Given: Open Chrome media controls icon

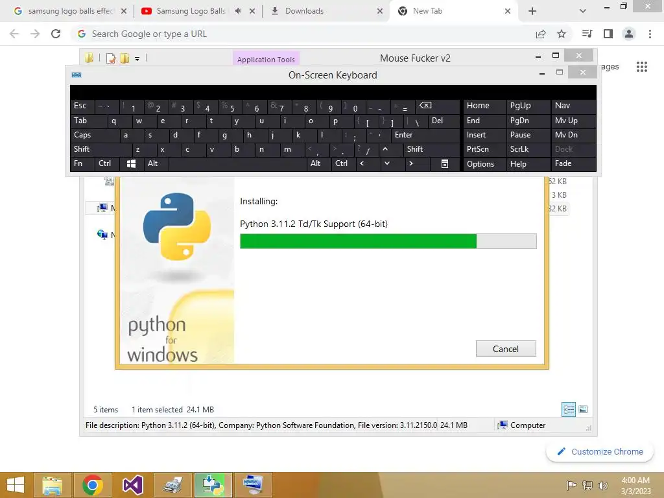Looking at the screenshot, I should point(587,34).
